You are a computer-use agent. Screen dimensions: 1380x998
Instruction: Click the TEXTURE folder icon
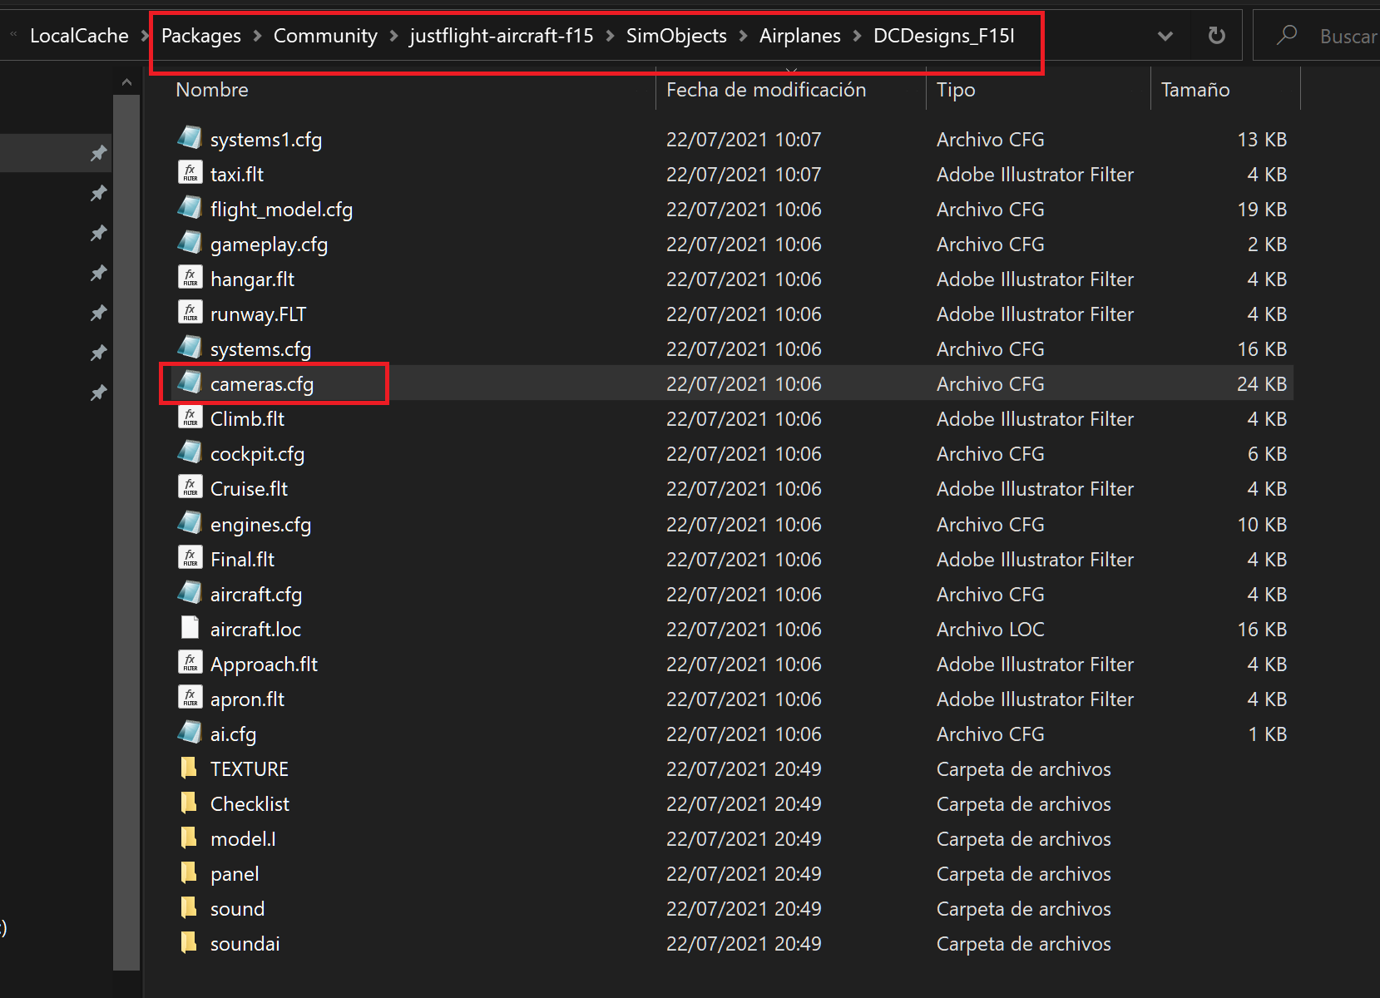(x=190, y=768)
